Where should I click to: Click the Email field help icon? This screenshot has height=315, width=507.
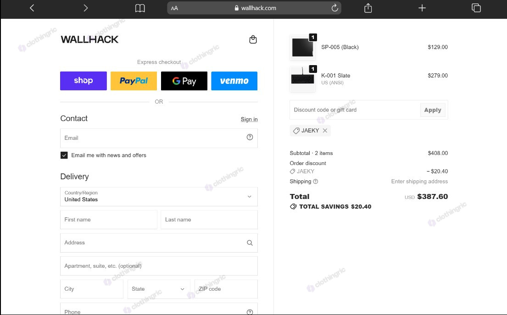(250, 137)
